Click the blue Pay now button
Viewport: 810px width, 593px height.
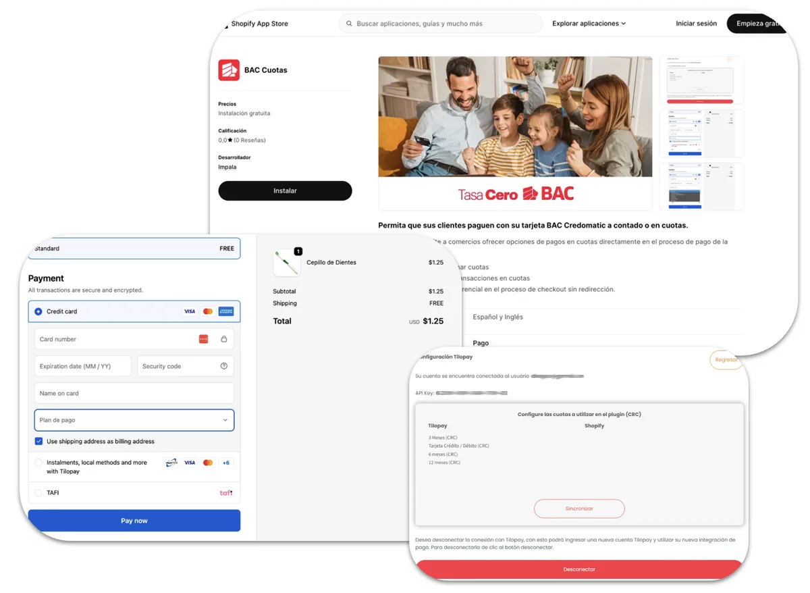point(134,521)
